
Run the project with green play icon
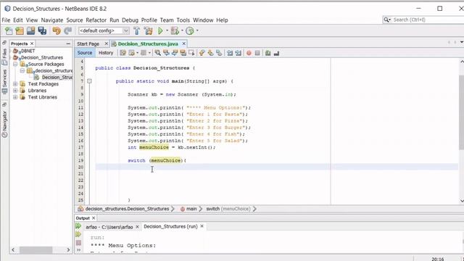(x=160, y=30)
